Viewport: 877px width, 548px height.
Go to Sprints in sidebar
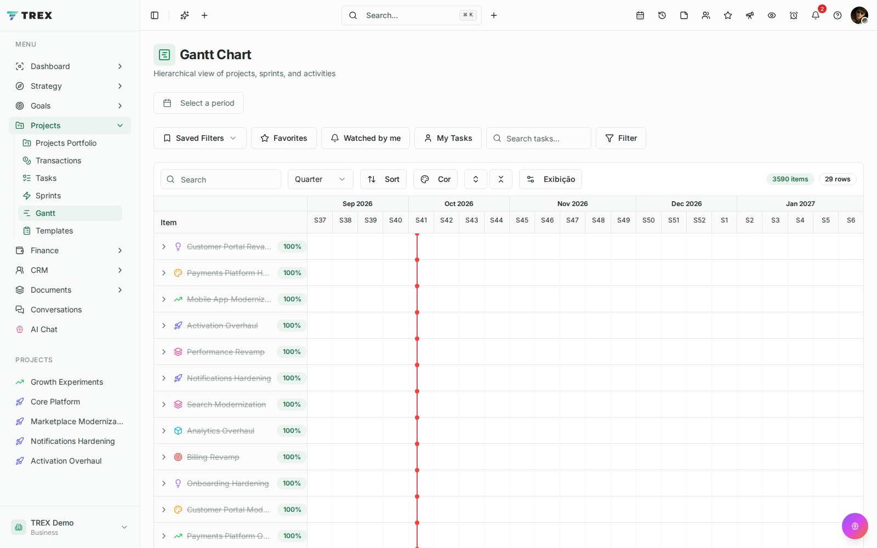70,196
